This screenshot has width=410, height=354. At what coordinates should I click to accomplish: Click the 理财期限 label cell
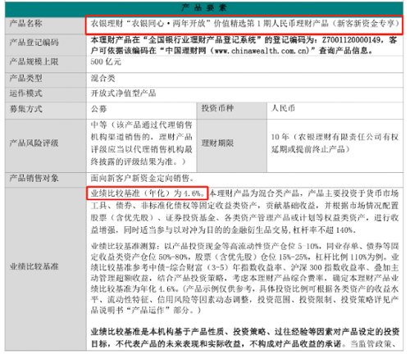tap(232, 146)
